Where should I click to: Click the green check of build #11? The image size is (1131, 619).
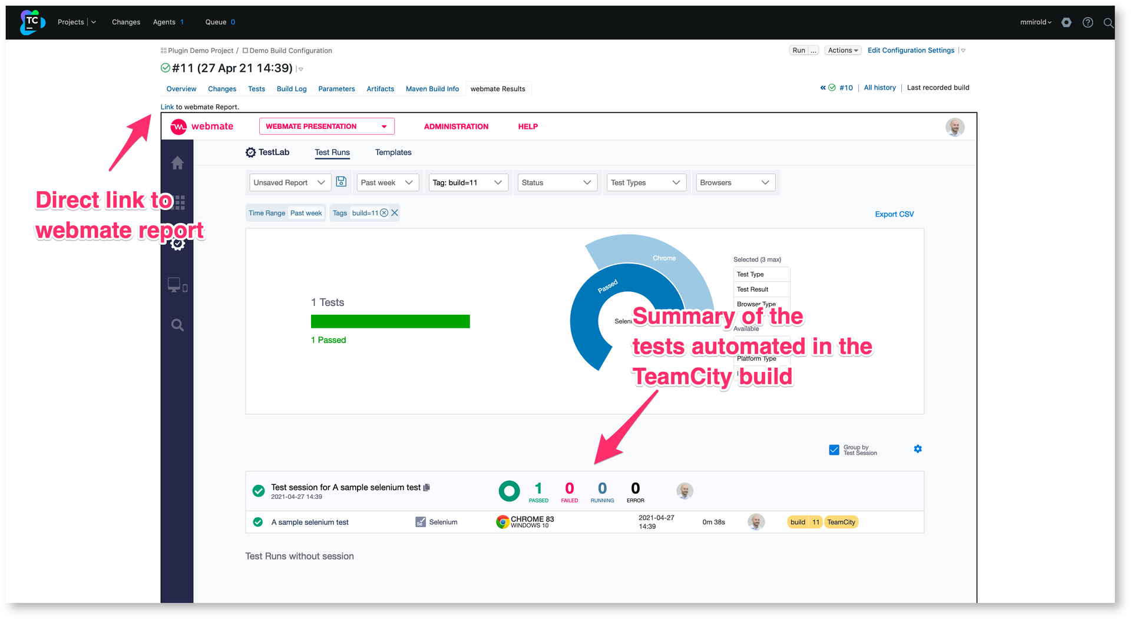166,68
